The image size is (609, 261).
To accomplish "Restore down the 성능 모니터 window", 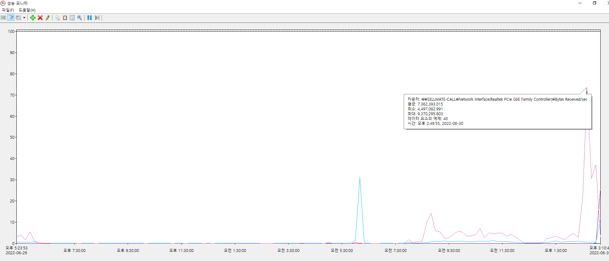I will (595, 3).
